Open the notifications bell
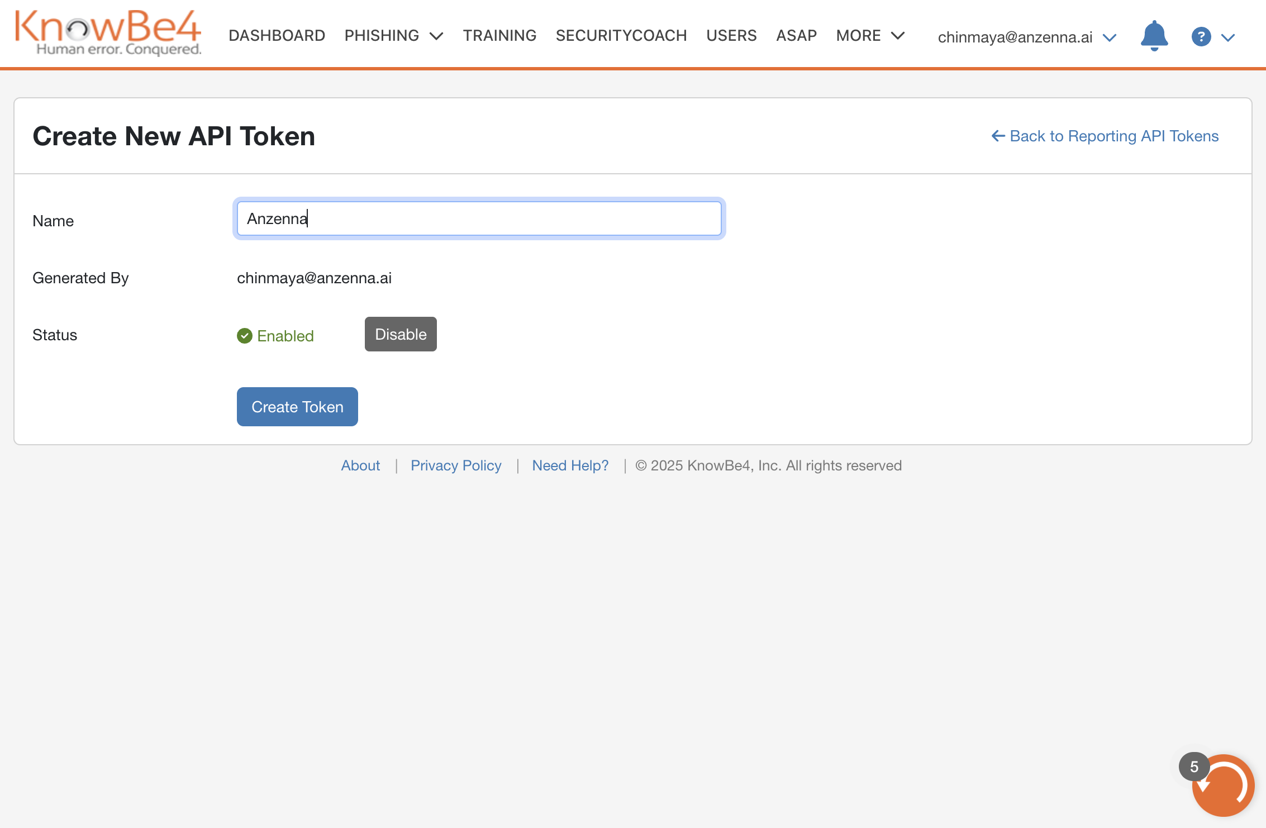 1154,36
